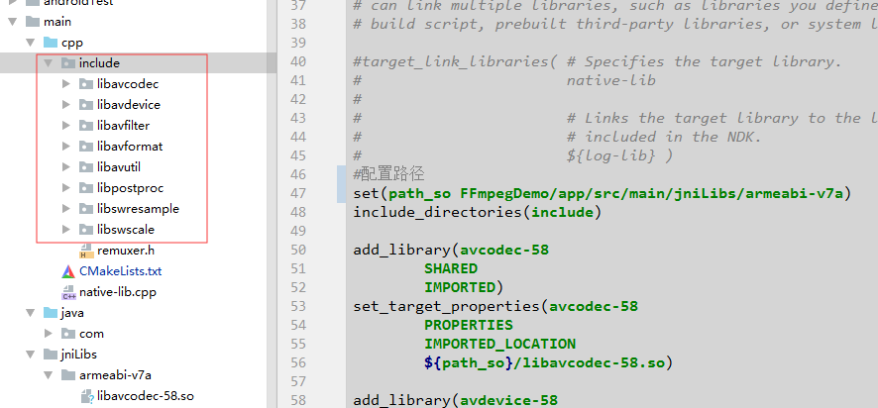
Task: Click the #target_link_libraries comment line
Action: pos(597,61)
